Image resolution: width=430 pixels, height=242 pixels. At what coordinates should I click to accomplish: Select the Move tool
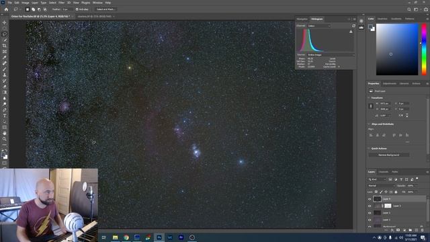coord(5,22)
